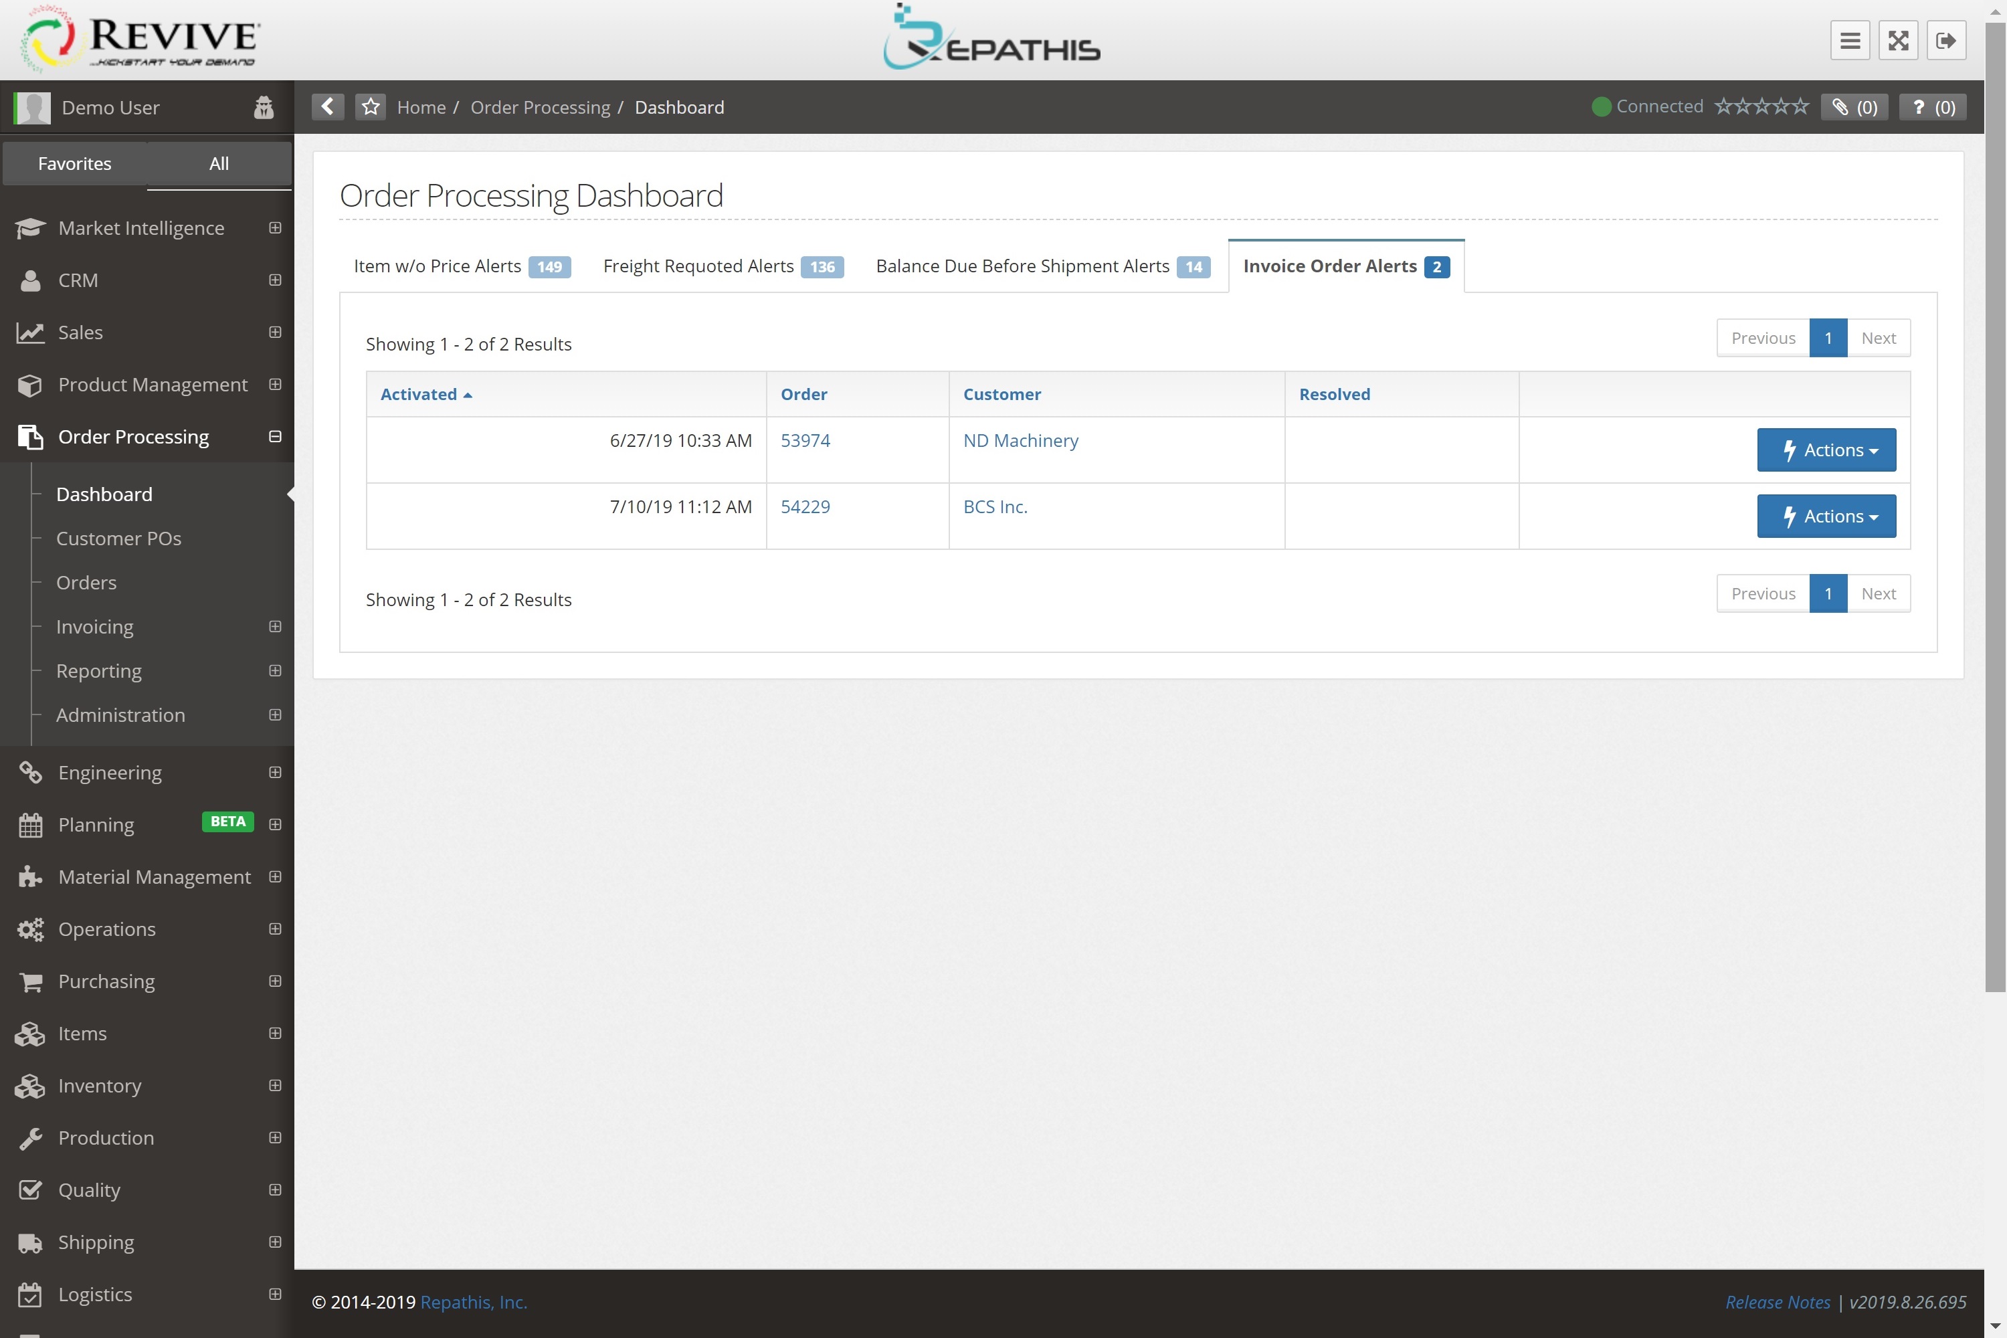Open Actions dropdown for order 53974
Screen dimensions: 2007x1338
pyautogui.click(x=1826, y=450)
